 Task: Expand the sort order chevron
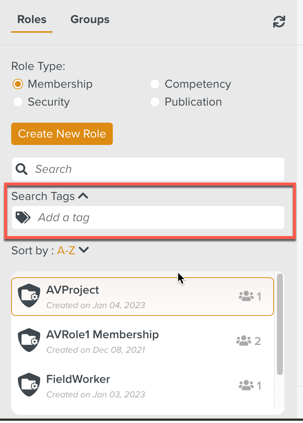click(83, 250)
